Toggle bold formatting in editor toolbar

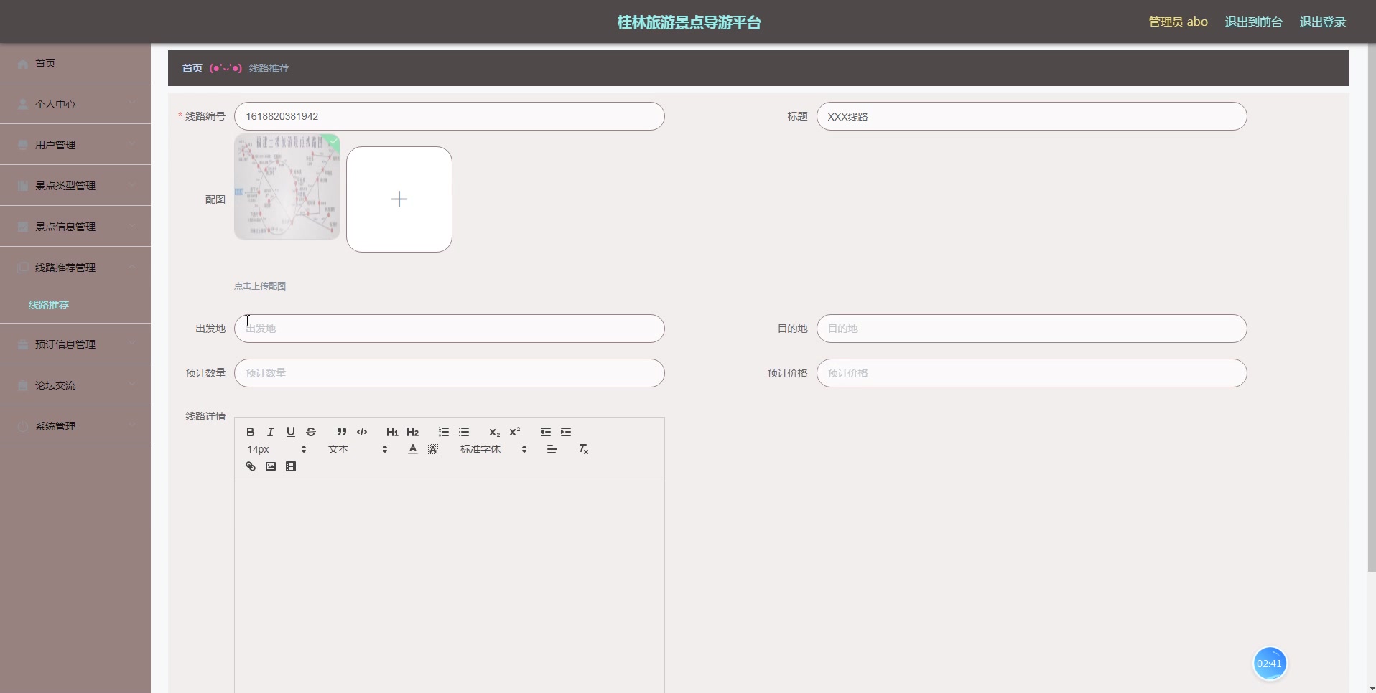pos(250,432)
